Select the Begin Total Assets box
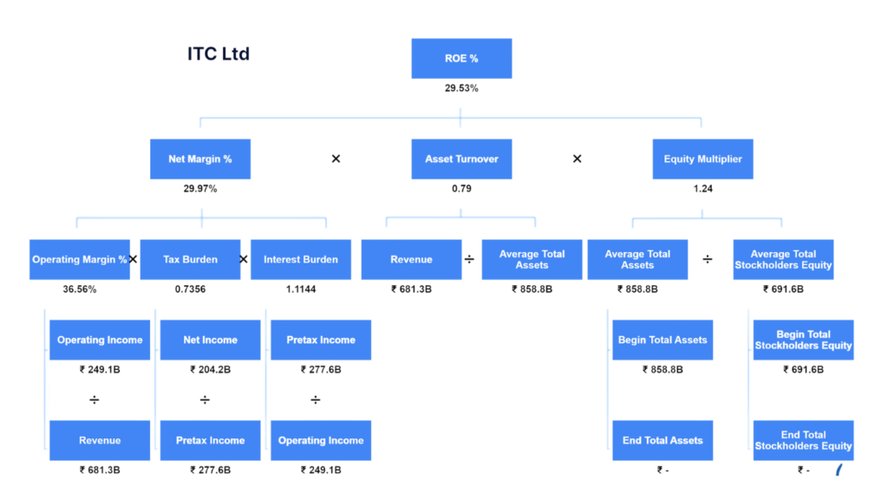Viewport: 888px width, 499px height. (x=663, y=340)
